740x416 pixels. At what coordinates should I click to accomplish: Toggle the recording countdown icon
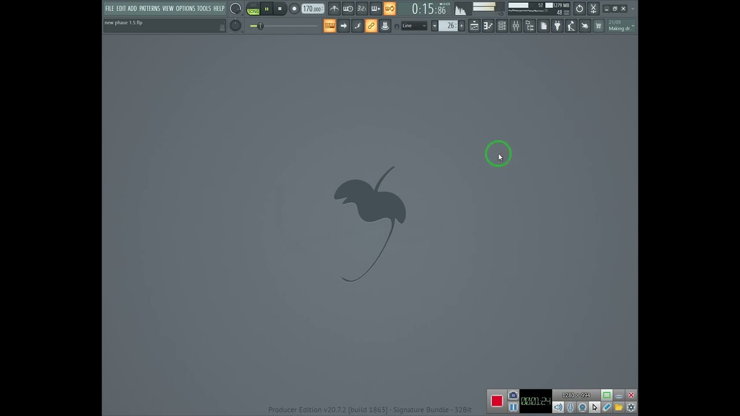tap(362, 9)
